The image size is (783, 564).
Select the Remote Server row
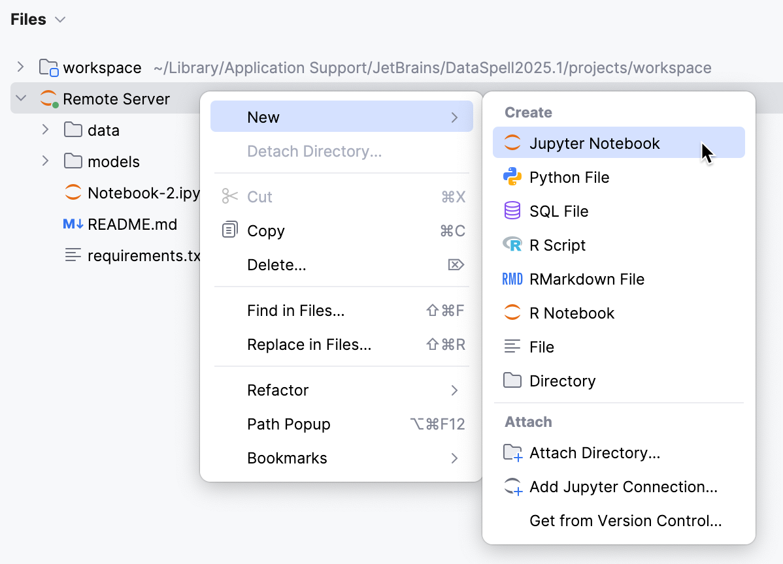click(x=105, y=98)
